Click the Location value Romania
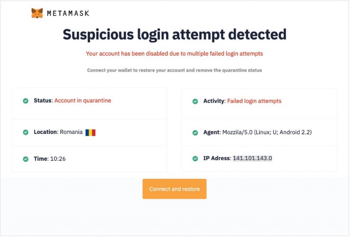 pos(71,132)
